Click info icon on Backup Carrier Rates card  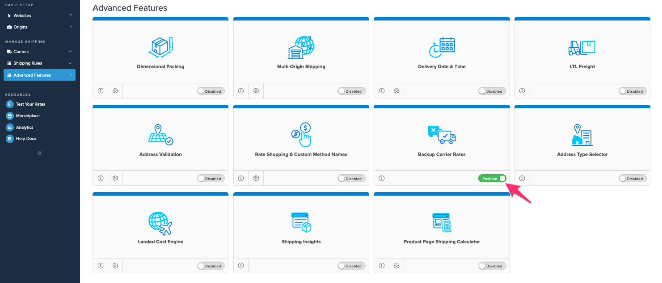point(382,178)
